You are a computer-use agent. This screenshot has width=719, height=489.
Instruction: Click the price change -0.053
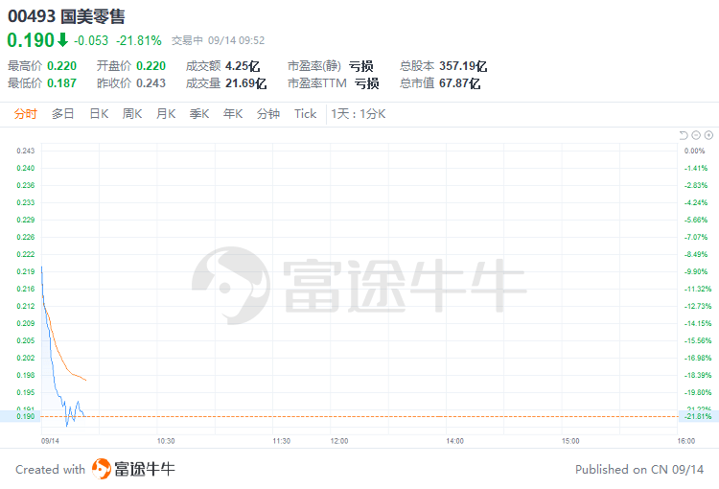click(x=91, y=41)
